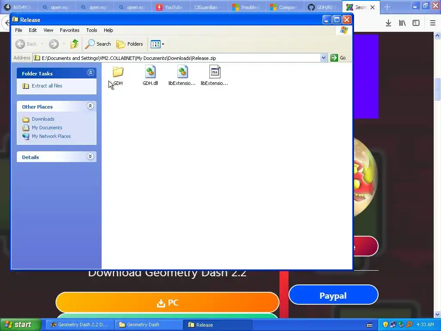Click the Forward navigation arrow icon
This screenshot has height=331, width=441.
(x=54, y=44)
